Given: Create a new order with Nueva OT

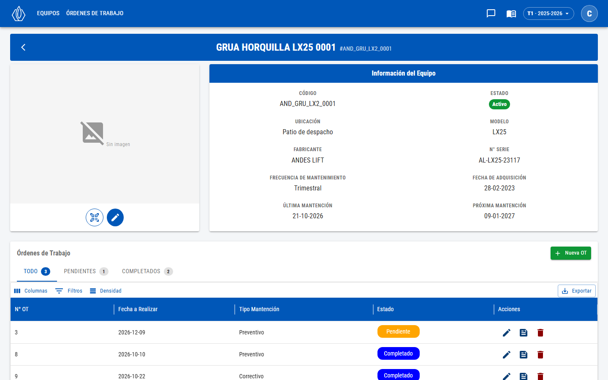Looking at the screenshot, I should [x=571, y=253].
